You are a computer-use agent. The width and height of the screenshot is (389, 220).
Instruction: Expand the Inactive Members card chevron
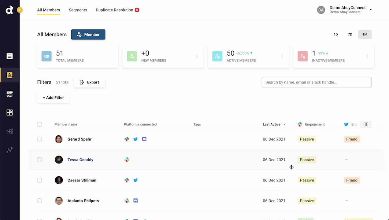tap(367, 56)
